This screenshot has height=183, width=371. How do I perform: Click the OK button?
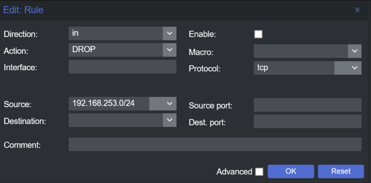click(291, 171)
